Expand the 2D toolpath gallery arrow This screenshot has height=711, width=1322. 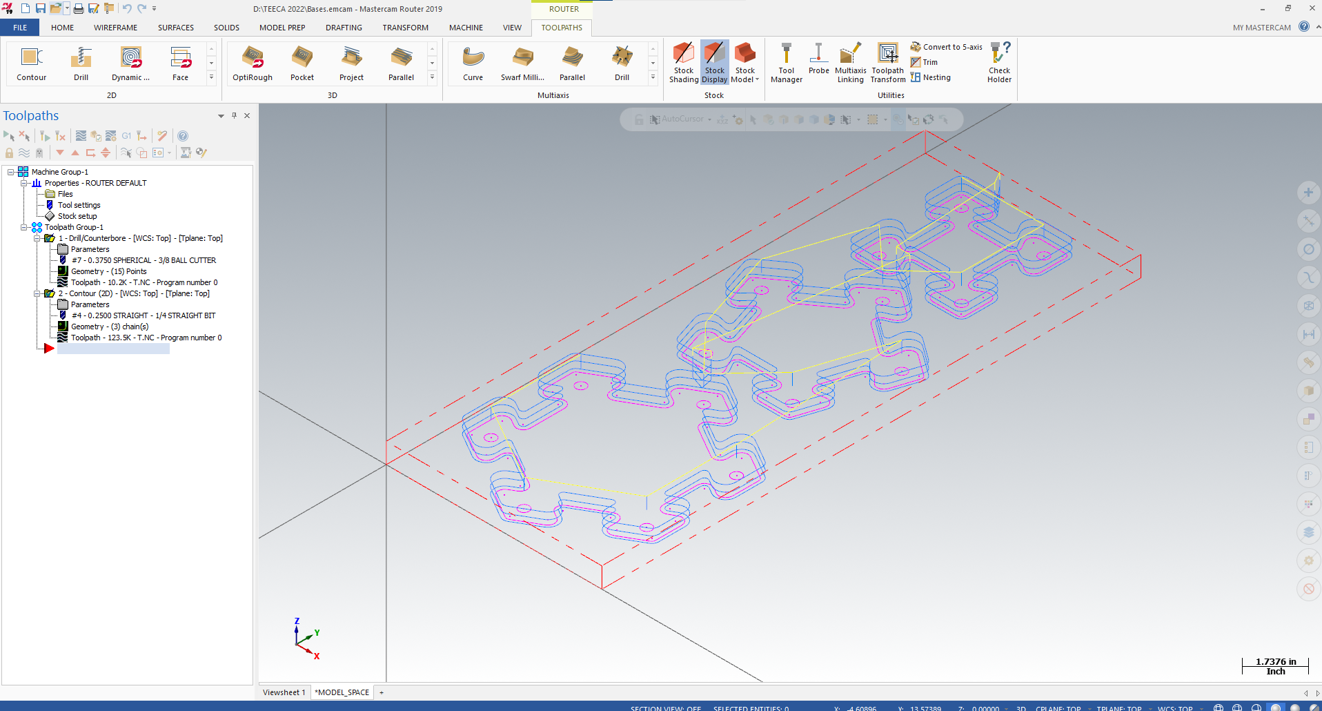point(211,78)
